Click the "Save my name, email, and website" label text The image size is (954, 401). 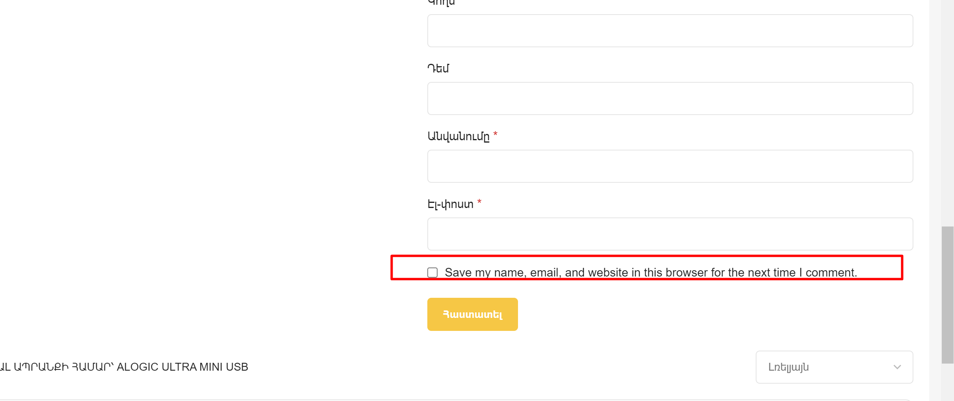pyautogui.click(x=651, y=273)
